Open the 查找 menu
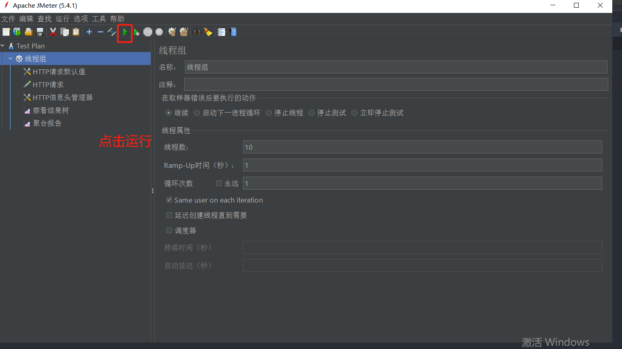The width and height of the screenshot is (622, 349). tap(44, 19)
